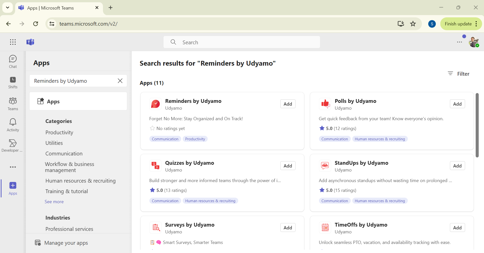484x253 pixels.
Task: Expand categories with See more
Action: pos(54,202)
